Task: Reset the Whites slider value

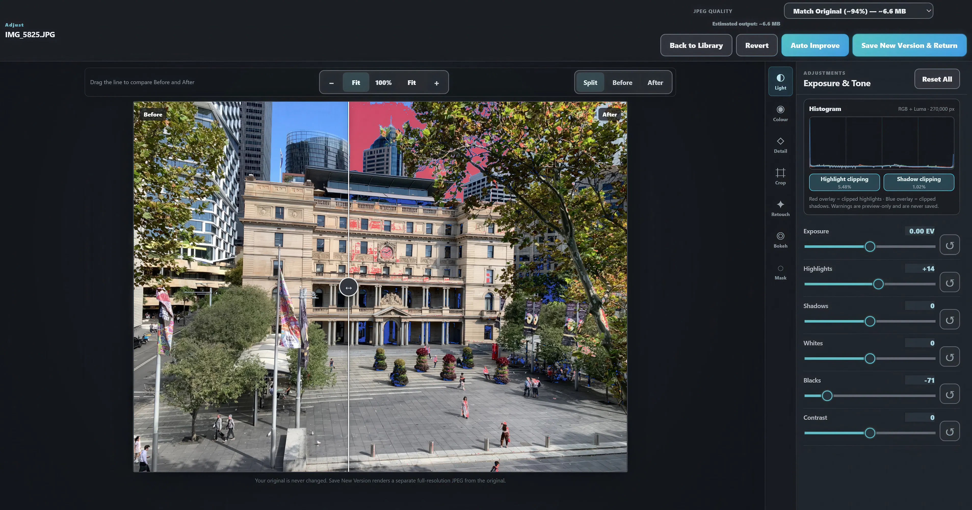Action: pyautogui.click(x=949, y=357)
